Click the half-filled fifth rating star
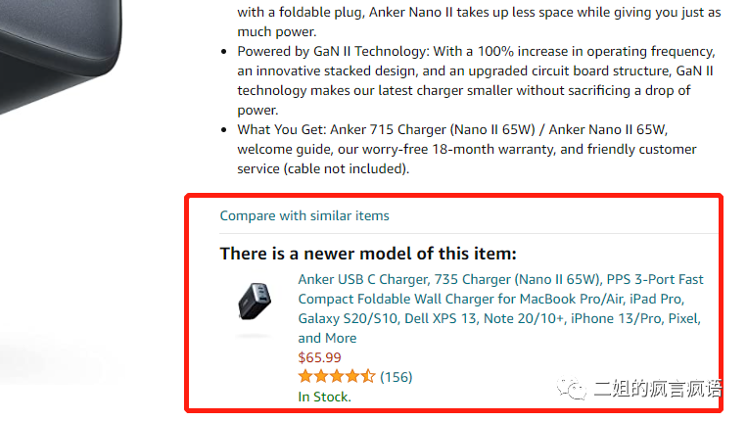The height and width of the screenshot is (421, 747). [368, 377]
